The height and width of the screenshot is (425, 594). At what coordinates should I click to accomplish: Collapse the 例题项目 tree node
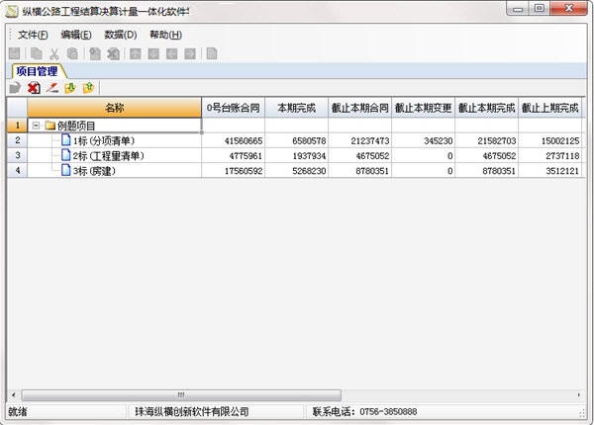click(x=36, y=126)
